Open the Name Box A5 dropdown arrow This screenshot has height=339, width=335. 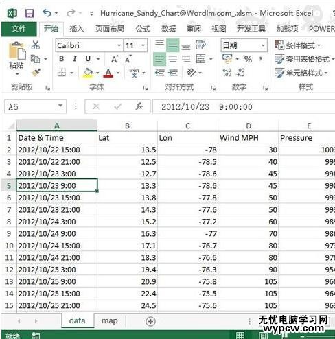pos(60,106)
